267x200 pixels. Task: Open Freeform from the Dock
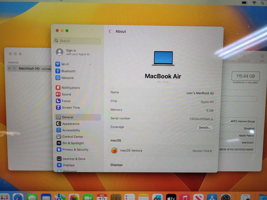[157, 197]
